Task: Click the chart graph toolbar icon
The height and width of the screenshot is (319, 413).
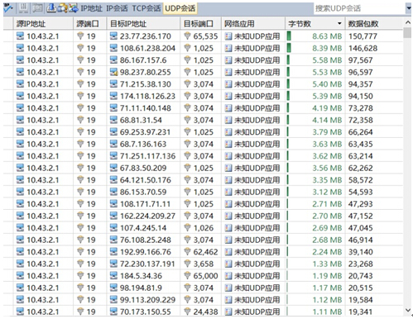Action: click(73, 8)
